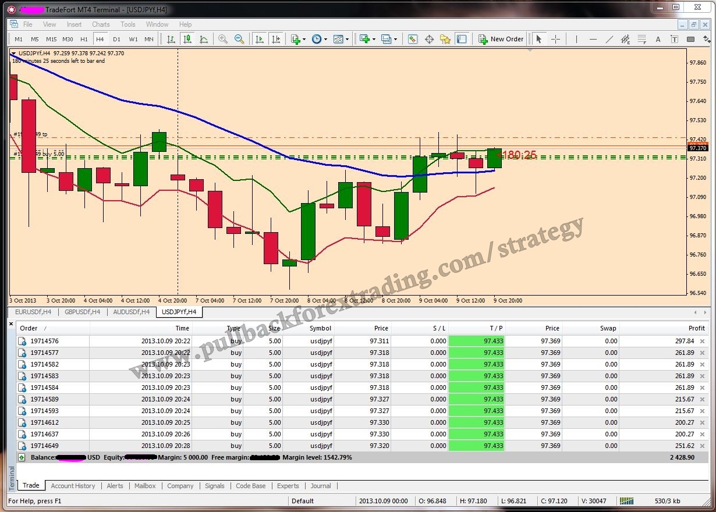Viewport: 716px width, 512px height.
Task: Open the Fibonacci Retracement tool
Action: tap(642, 39)
